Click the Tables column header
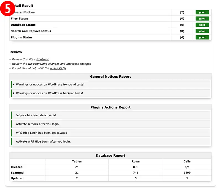Image resolution: width=221 pixels, height=189 pixels. pos(77,161)
